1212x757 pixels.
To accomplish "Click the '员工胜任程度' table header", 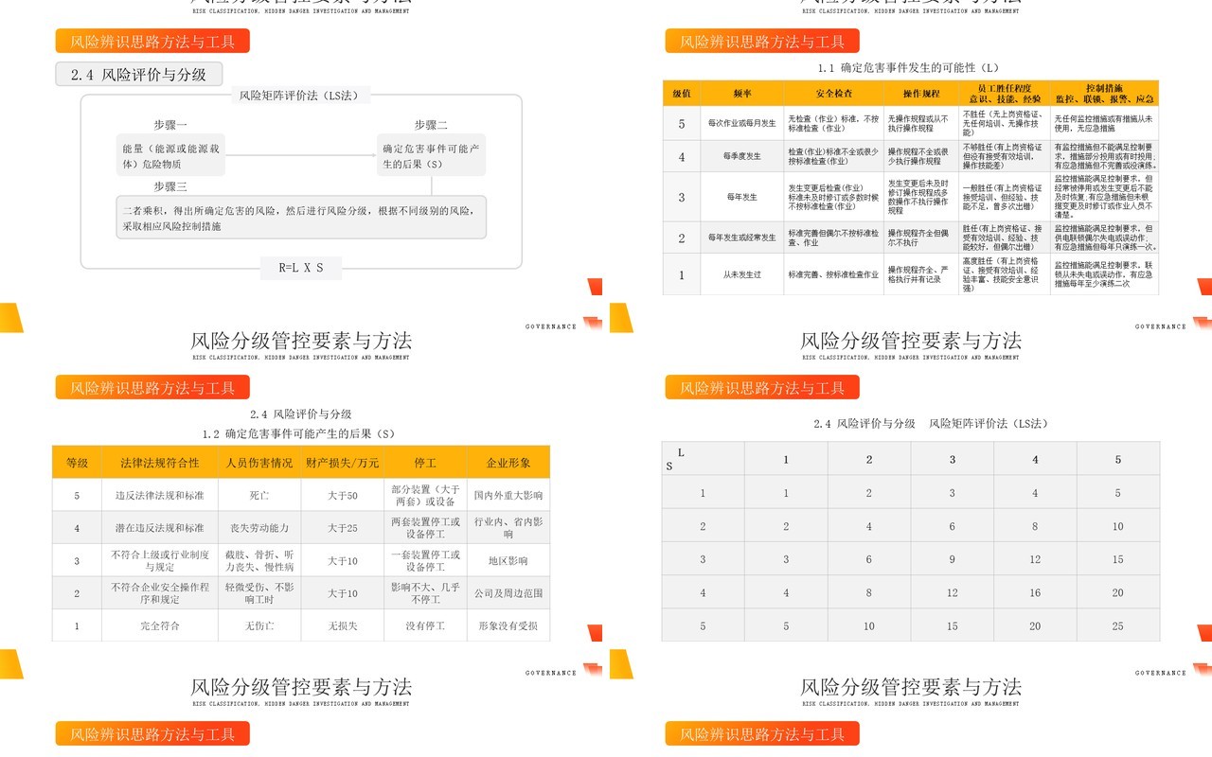I will point(1005,94).
